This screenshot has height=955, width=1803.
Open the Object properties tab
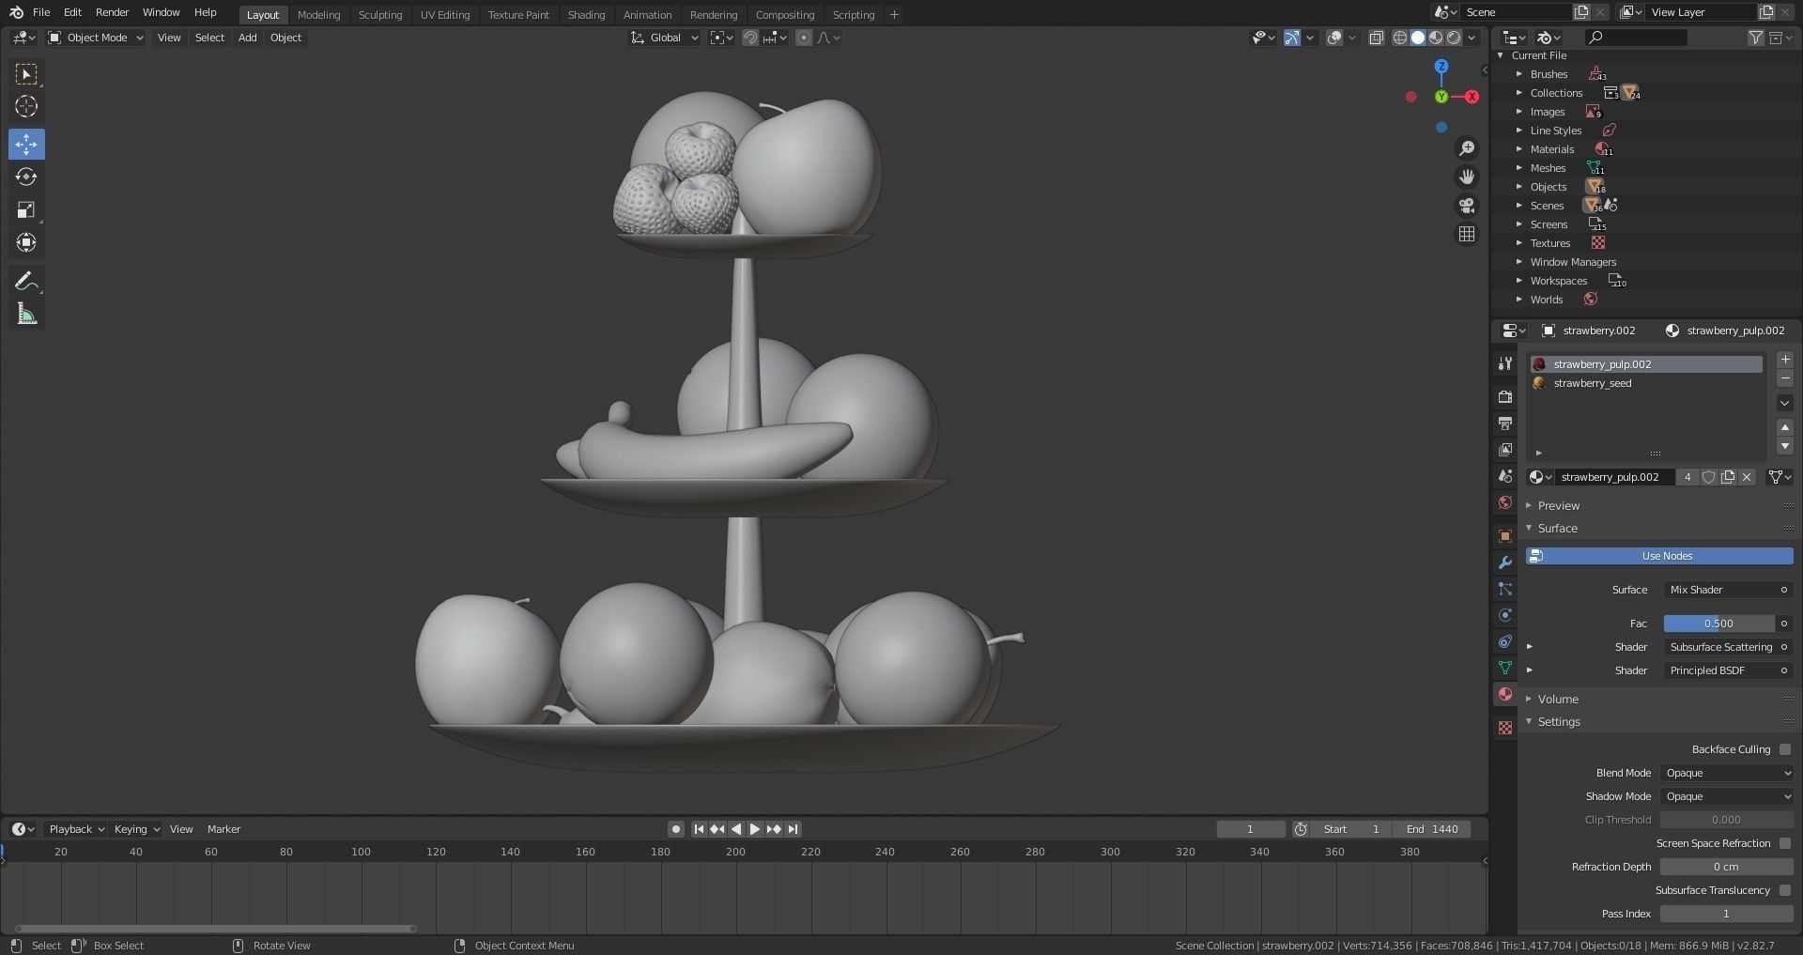[x=1505, y=536]
